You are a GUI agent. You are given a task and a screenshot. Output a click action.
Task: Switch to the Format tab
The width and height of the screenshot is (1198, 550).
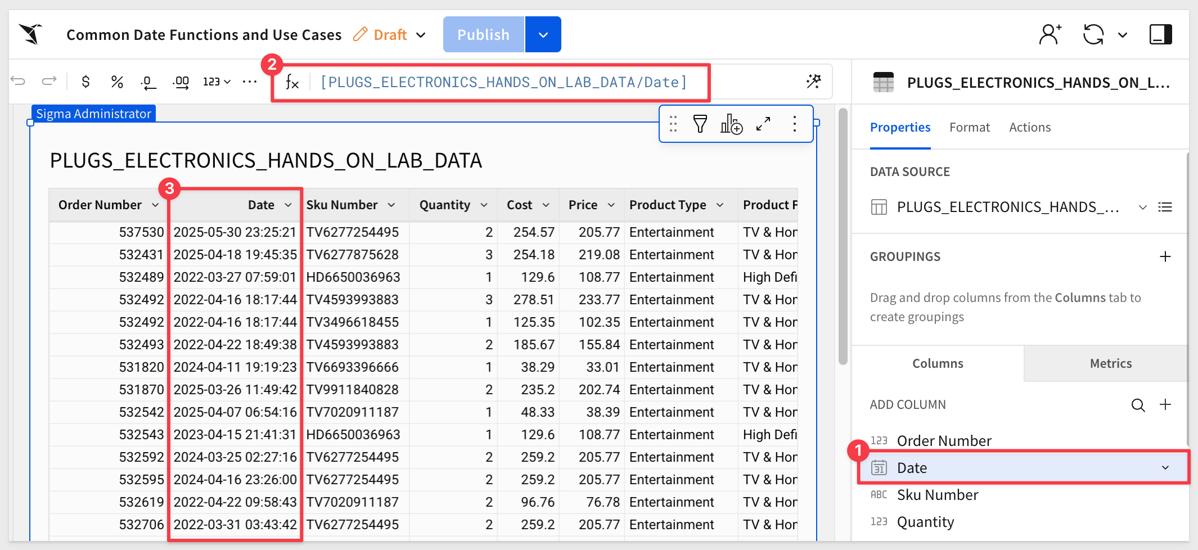tap(969, 128)
